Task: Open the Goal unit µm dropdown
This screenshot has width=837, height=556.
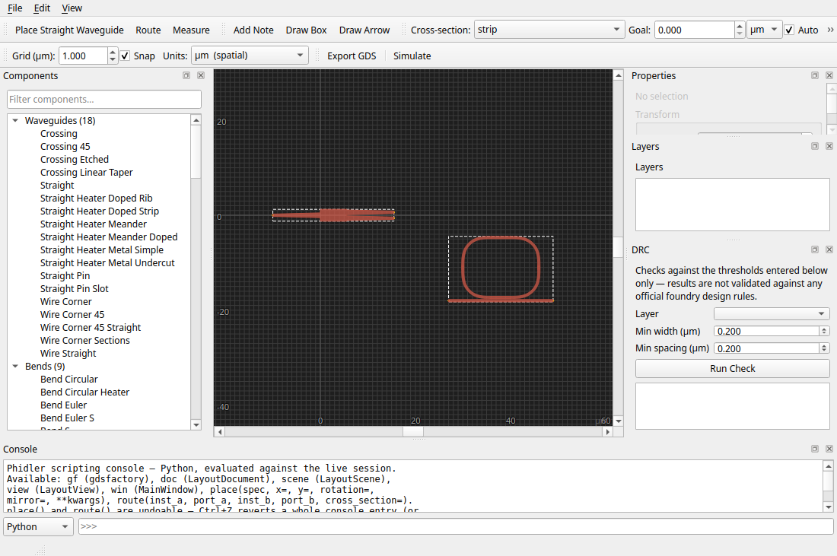Action: click(765, 30)
